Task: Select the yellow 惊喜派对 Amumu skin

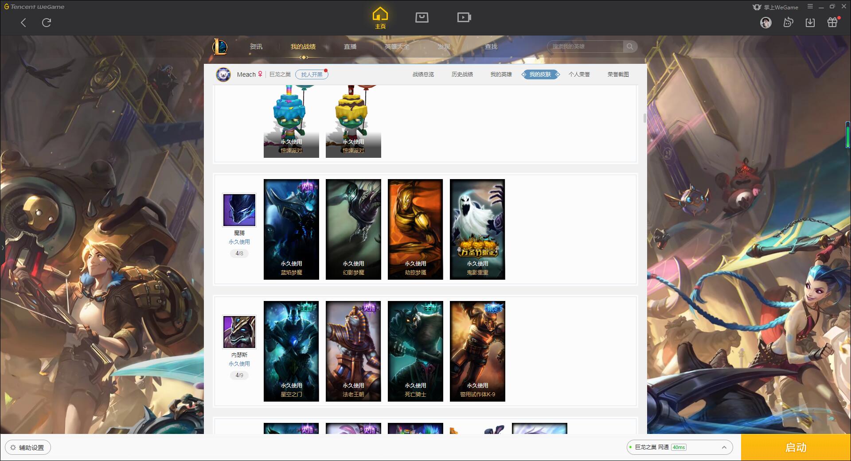Action: [353, 121]
